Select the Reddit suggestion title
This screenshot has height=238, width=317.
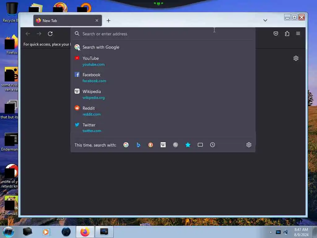coord(89,108)
